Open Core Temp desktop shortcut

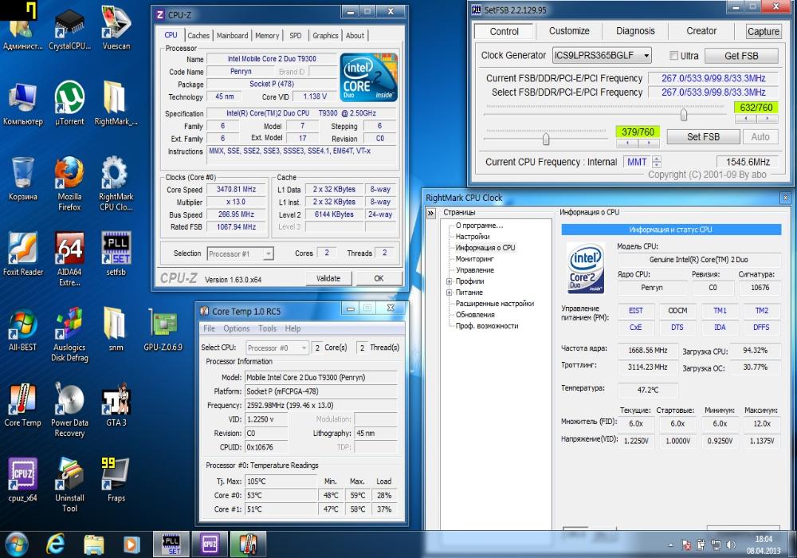pos(23,404)
